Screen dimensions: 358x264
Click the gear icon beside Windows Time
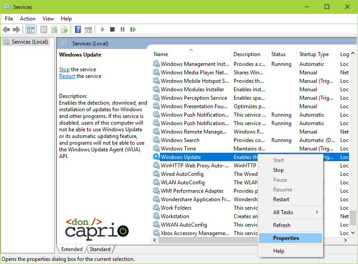point(156,148)
